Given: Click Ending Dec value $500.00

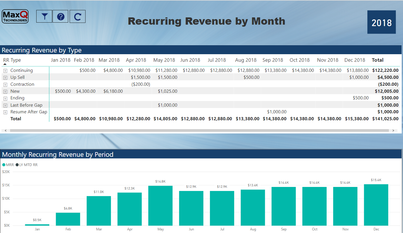Looking at the screenshot, I should coord(361,98).
